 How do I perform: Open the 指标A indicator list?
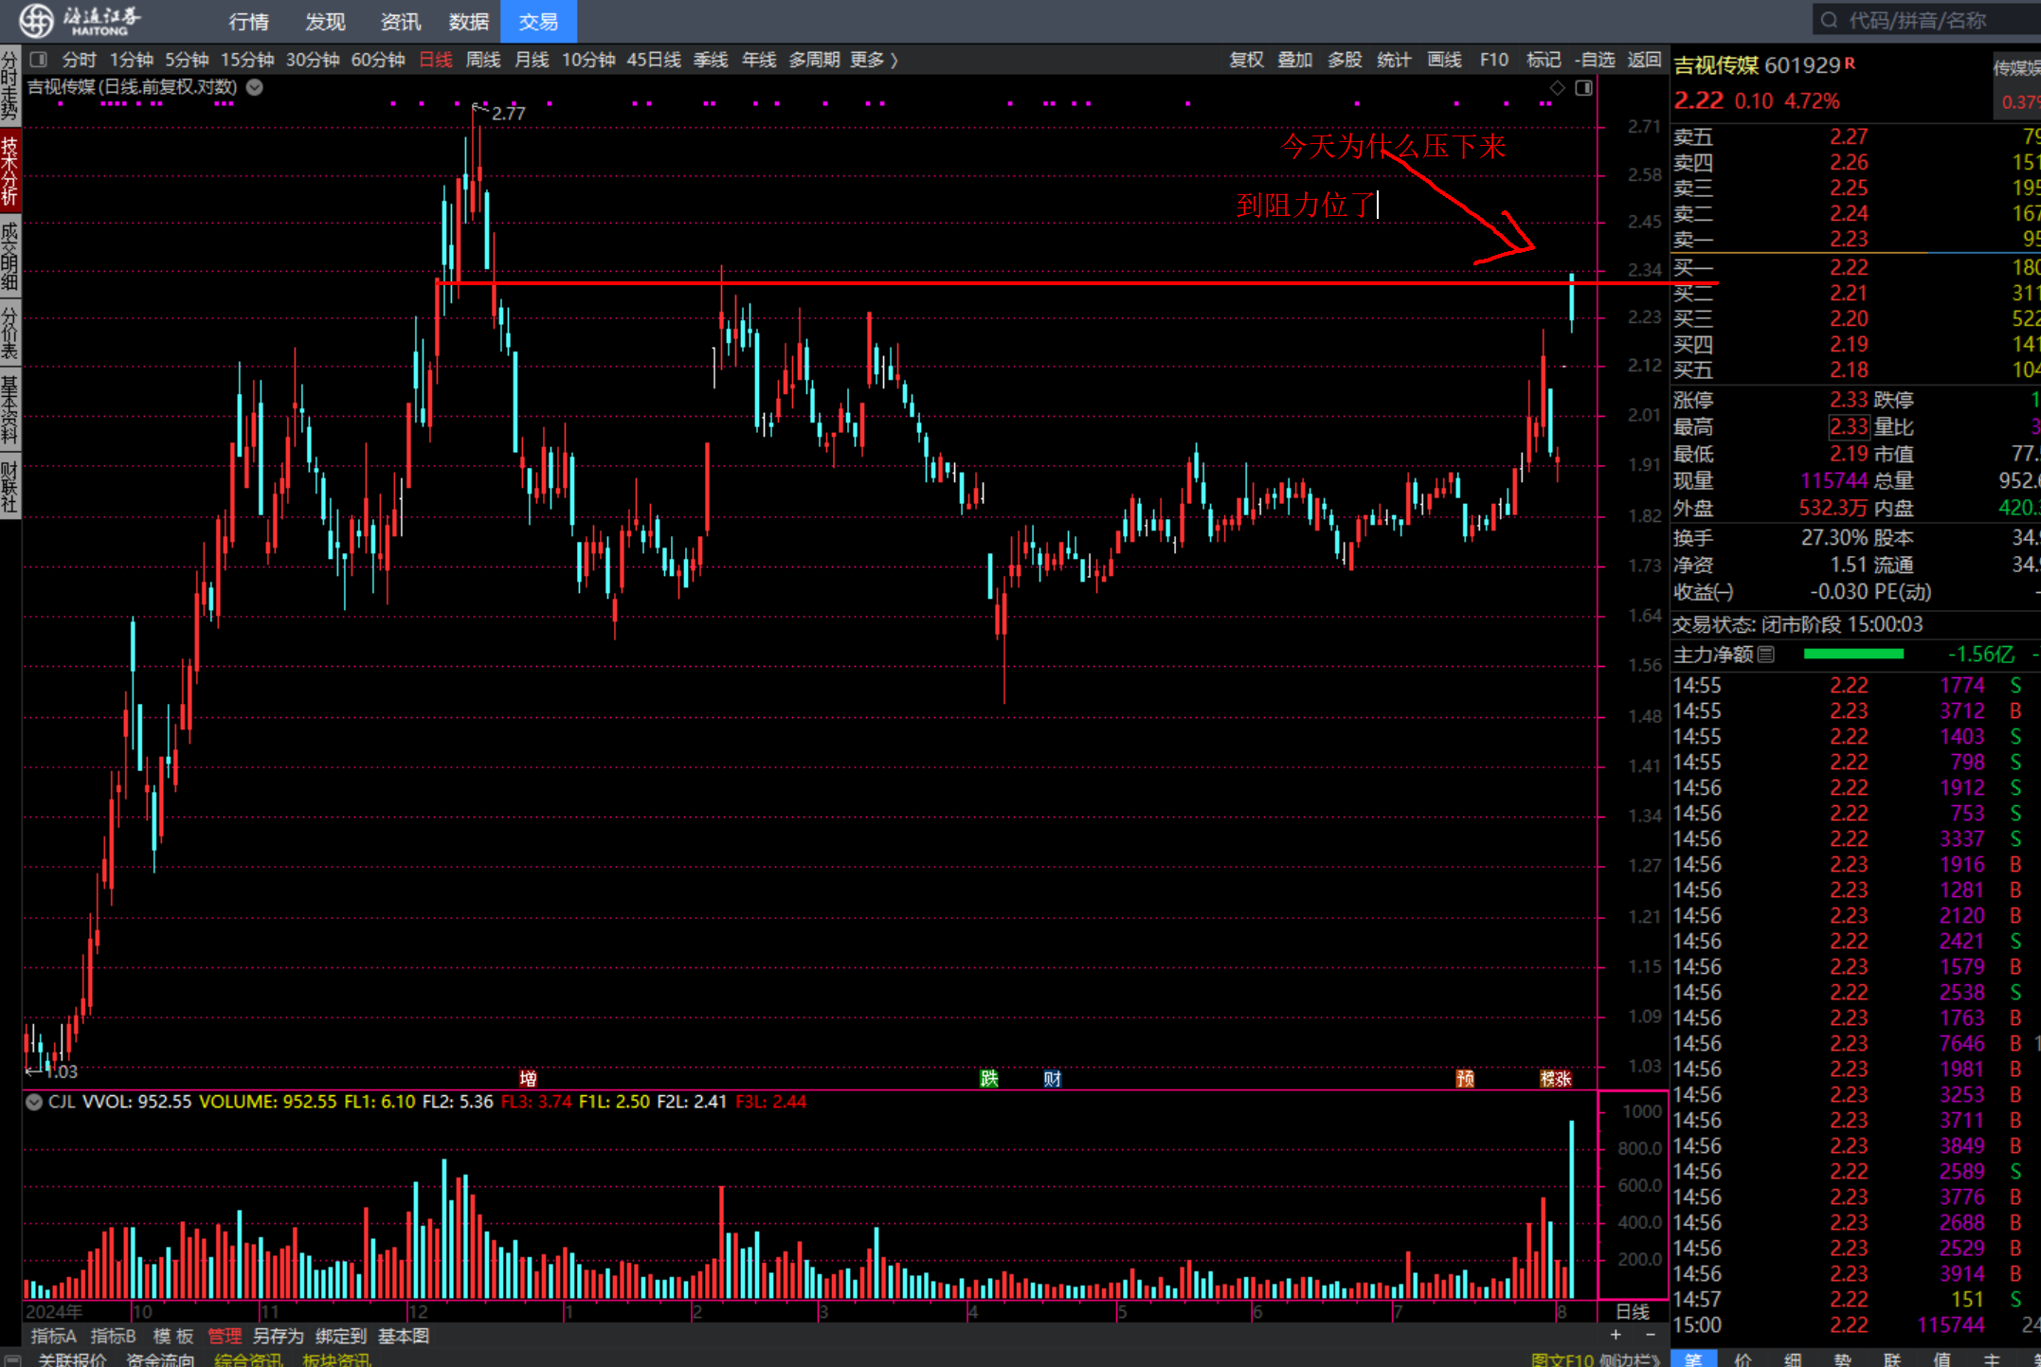click(53, 1336)
